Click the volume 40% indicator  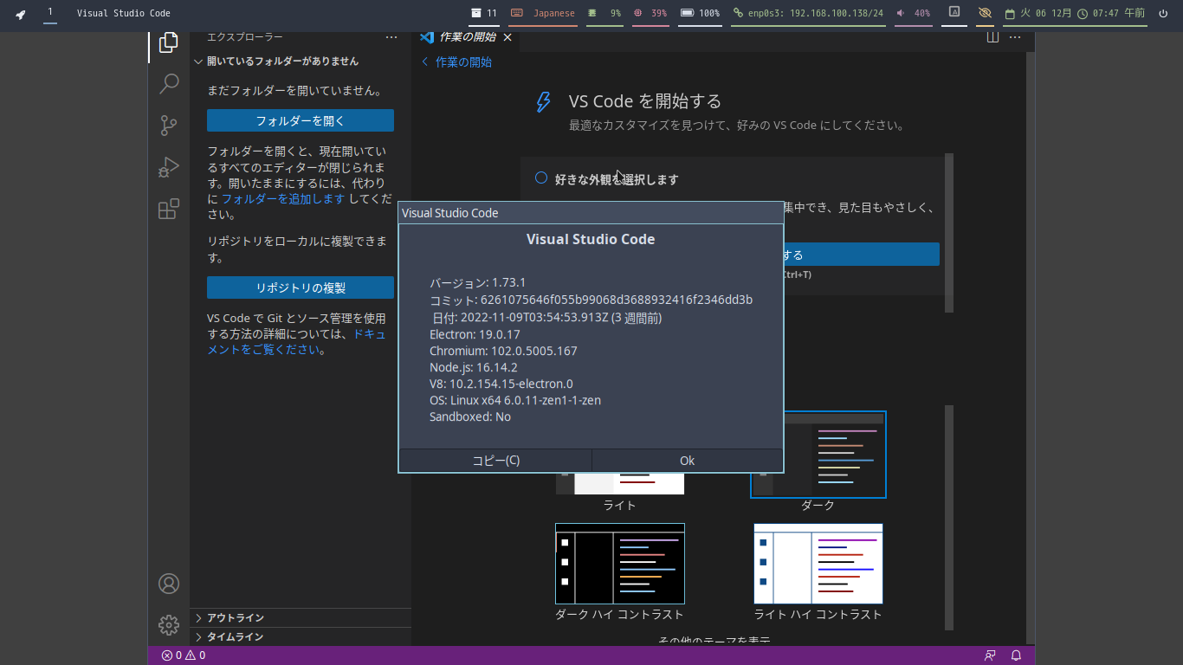[x=913, y=13]
